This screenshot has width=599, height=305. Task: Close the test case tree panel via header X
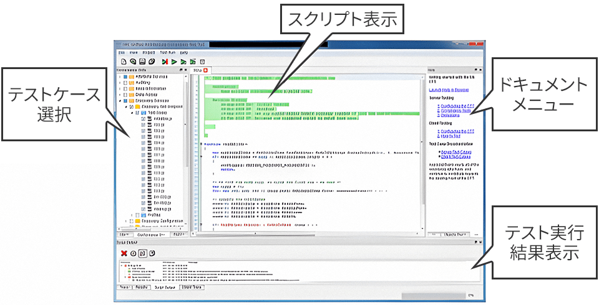[x=186, y=70]
